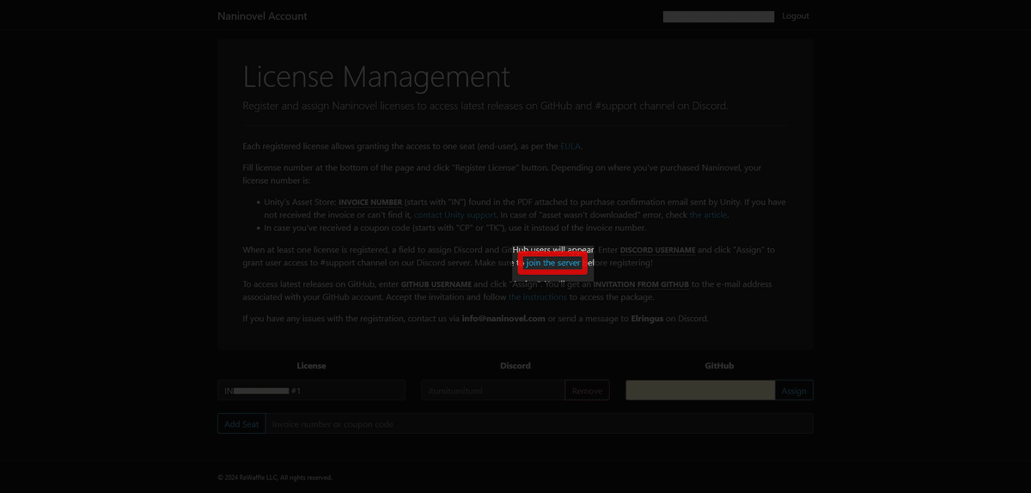Click the GitHub username input field
Viewport: 1031px width, 493px height.
700,391
